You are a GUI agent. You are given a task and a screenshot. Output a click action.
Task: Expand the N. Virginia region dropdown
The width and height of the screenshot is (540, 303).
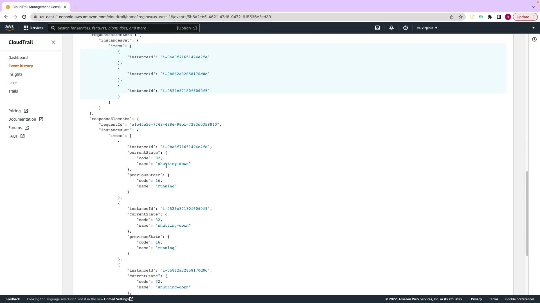click(427, 28)
